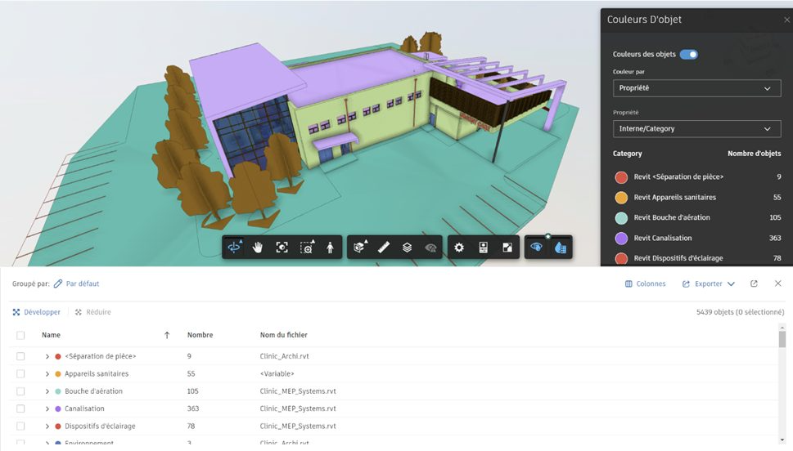Open the Exporter menu
Screen dimensions: 793x451
[708, 284]
